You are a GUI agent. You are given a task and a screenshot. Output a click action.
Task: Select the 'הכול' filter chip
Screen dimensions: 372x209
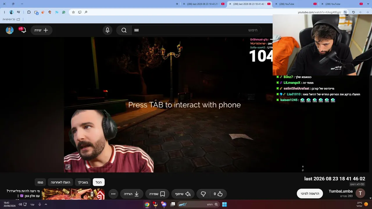point(99,182)
